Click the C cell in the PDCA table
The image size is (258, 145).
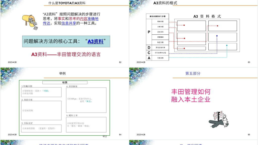click(149, 53)
